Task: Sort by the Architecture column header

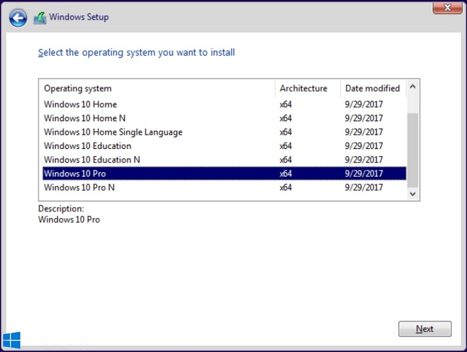Action: (x=305, y=88)
